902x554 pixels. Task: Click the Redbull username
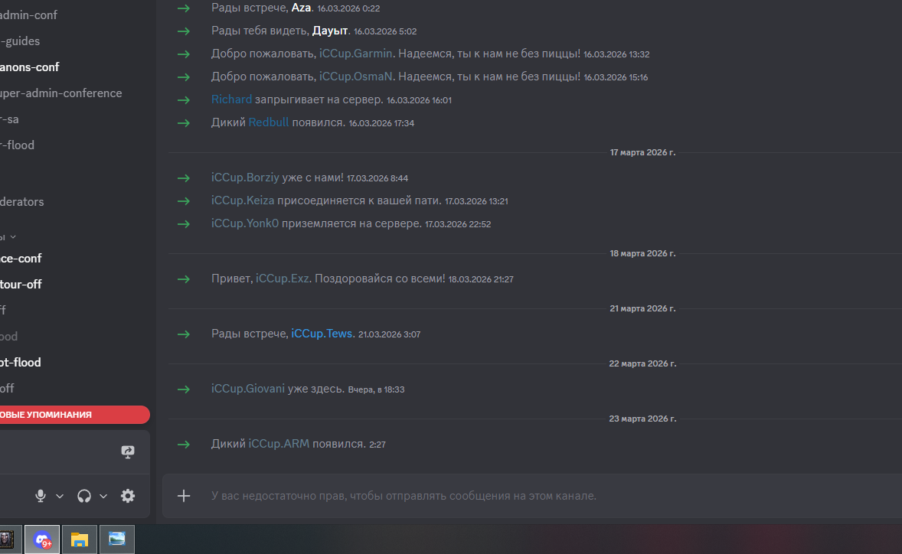click(x=268, y=122)
